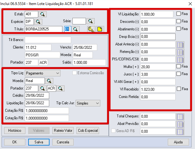Check Fixa for Multa
Image resolution: width=195 pixels, height=149 pixels.
point(178,66)
